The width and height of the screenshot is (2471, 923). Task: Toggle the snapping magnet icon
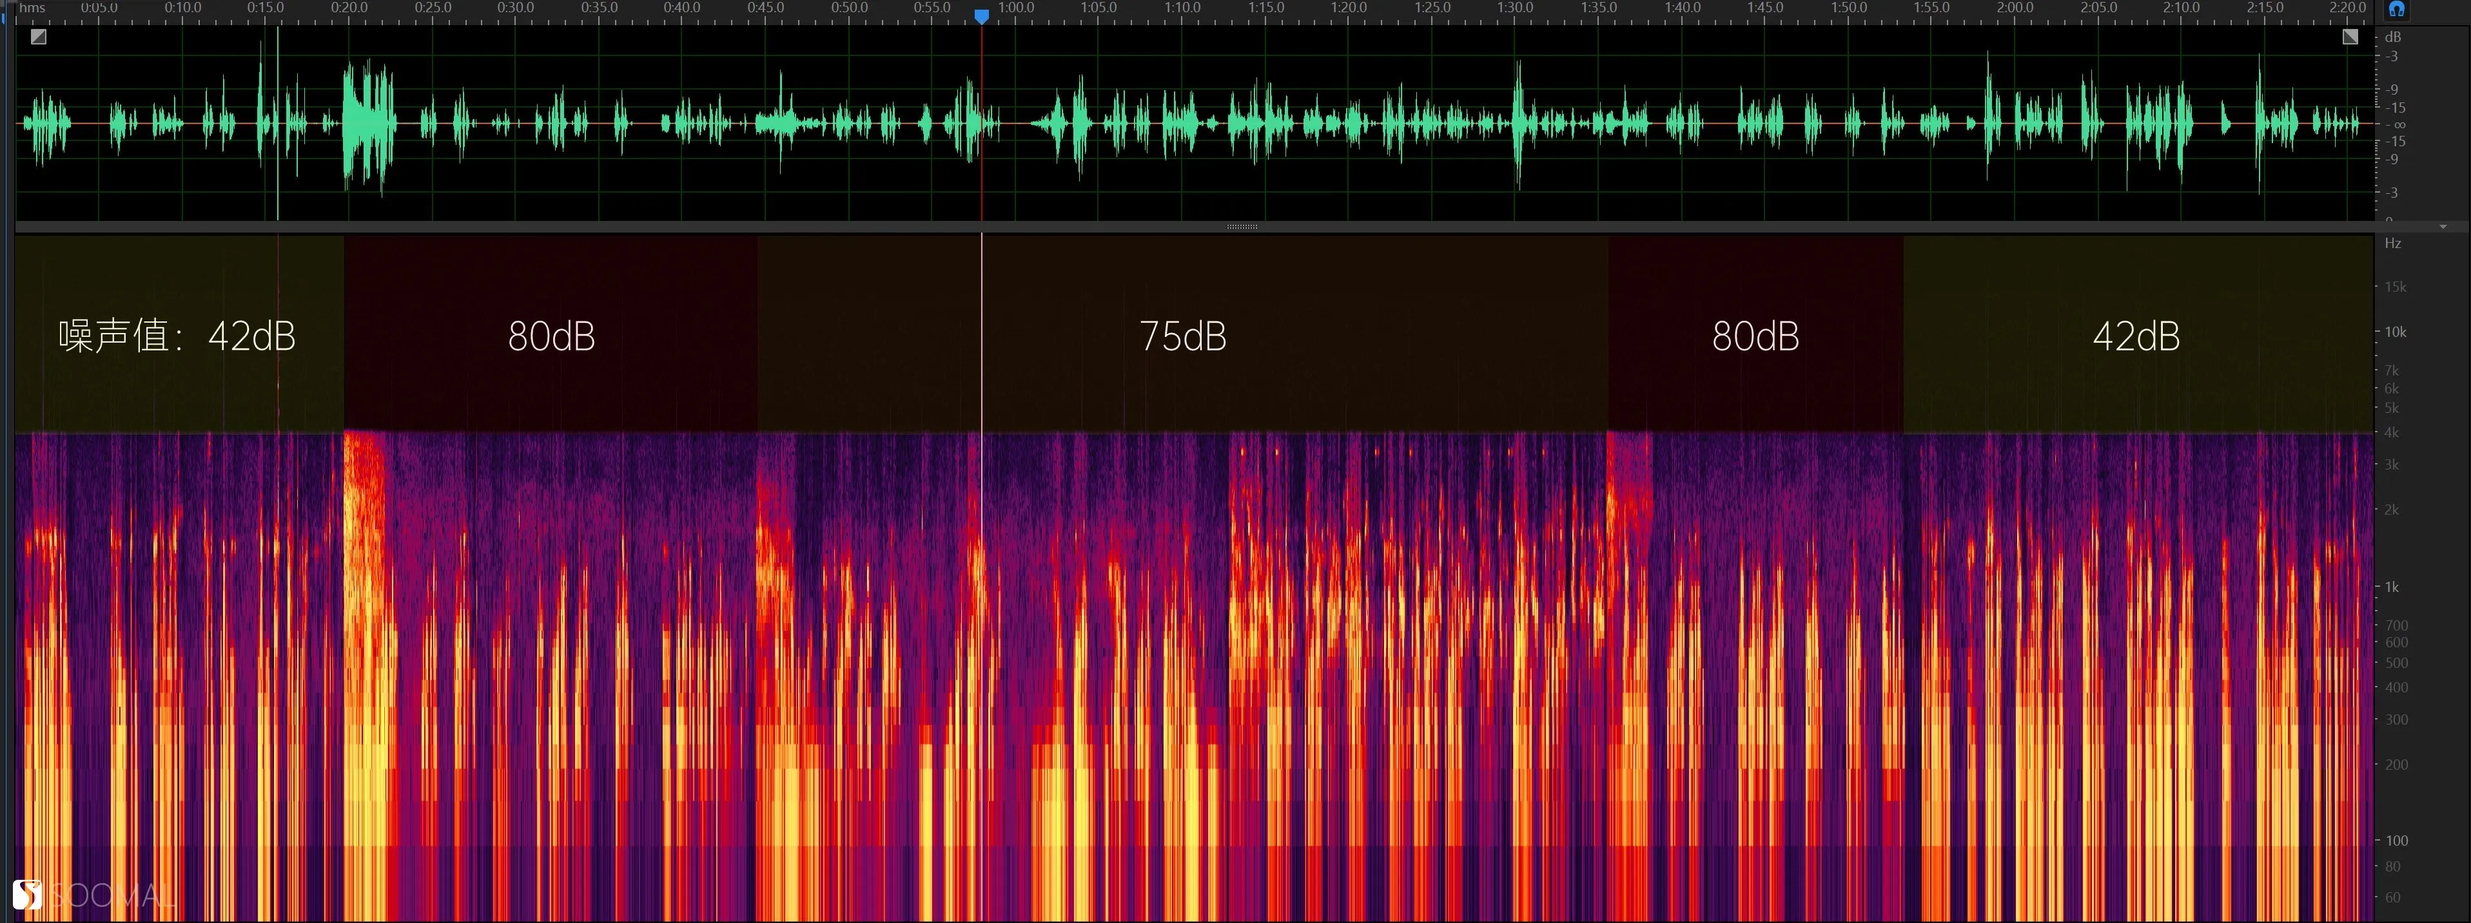click(x=2397, y=10)
